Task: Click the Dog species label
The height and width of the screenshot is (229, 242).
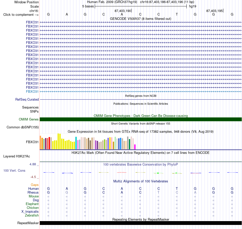Action: [36, 200]
